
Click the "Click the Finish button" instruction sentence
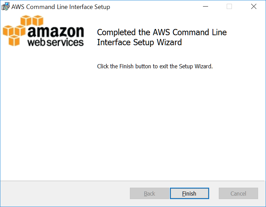(x=155, y=66)
